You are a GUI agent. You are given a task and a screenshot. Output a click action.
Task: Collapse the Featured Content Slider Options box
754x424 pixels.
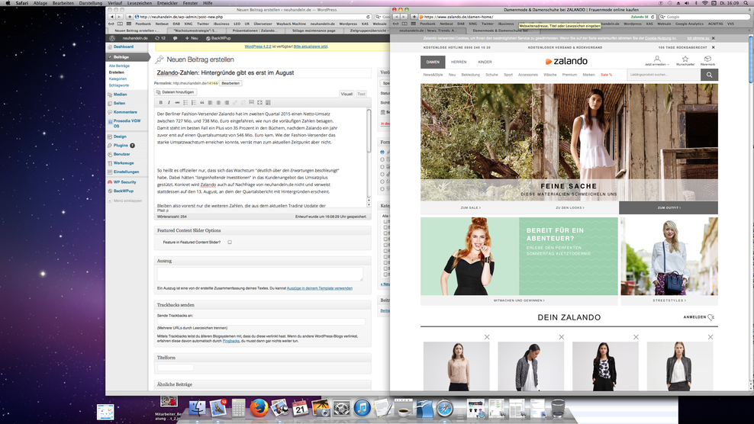point(263,230)
